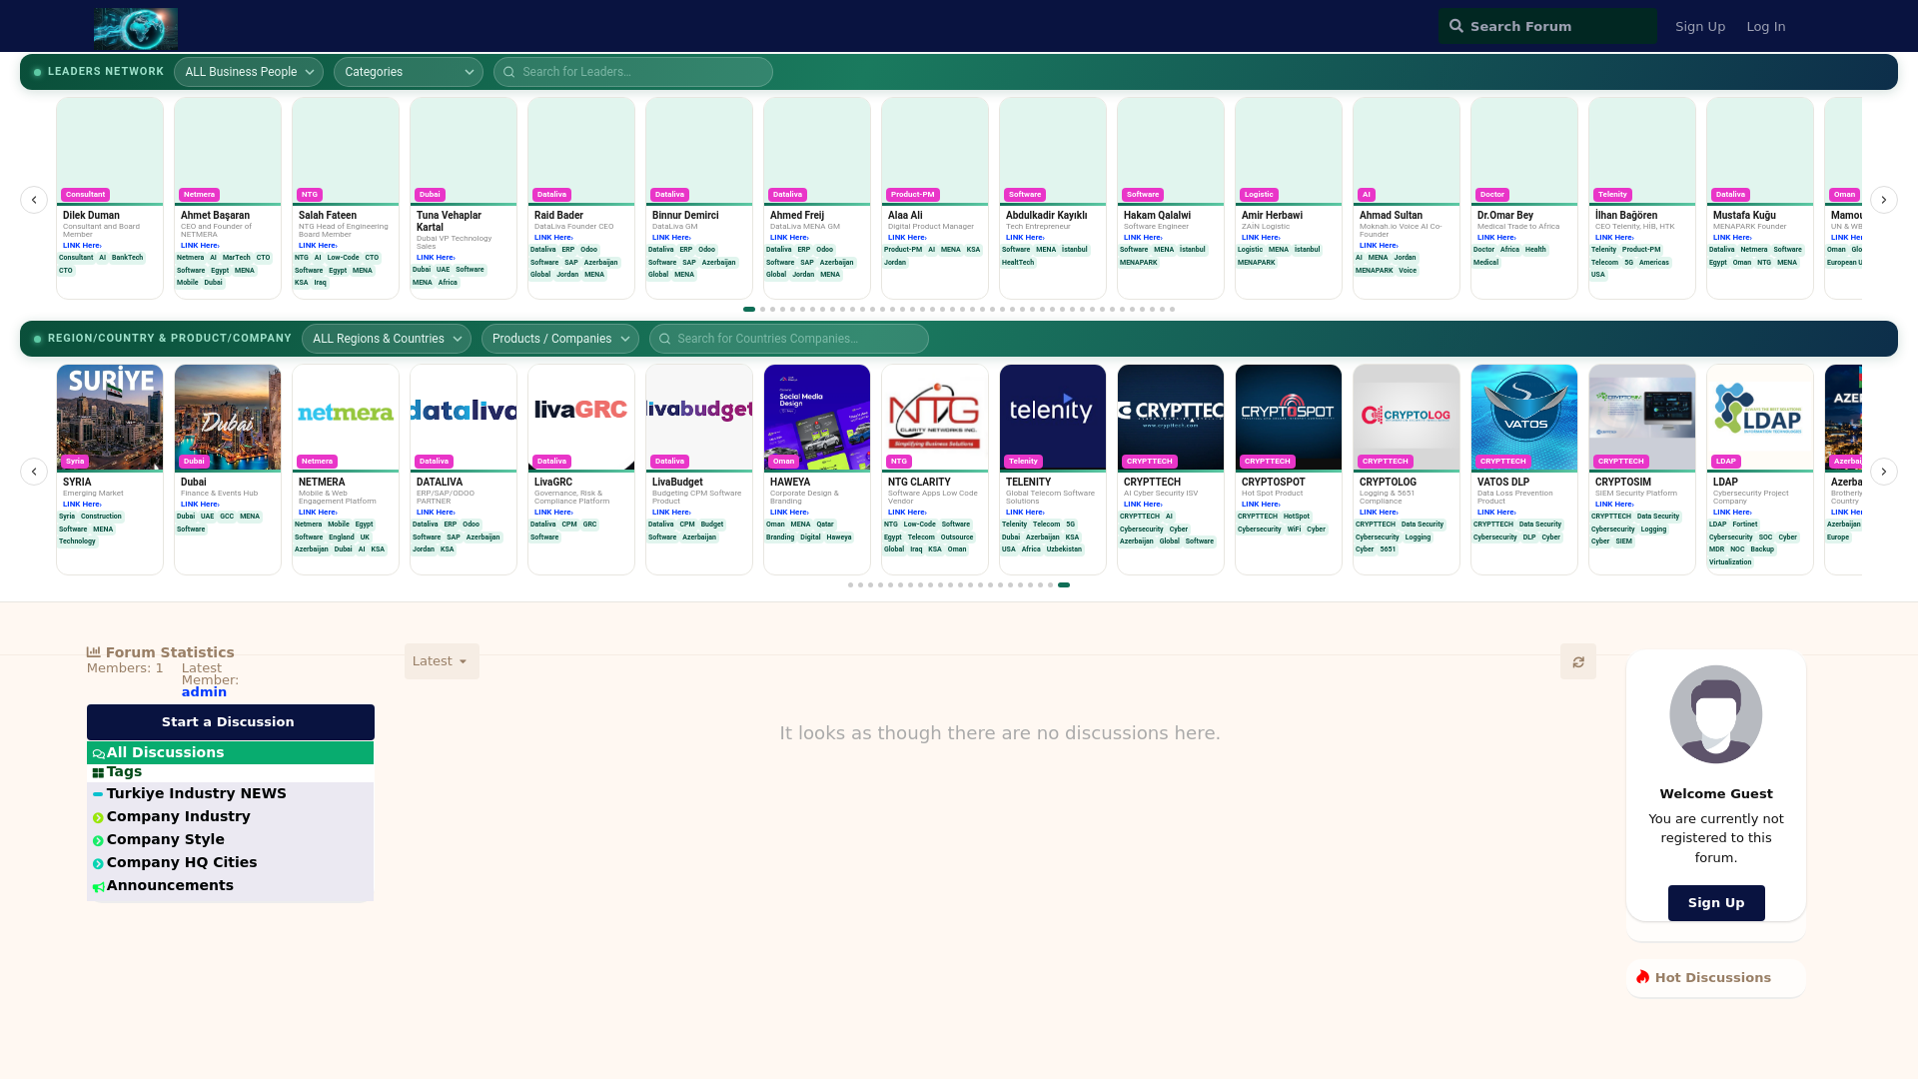Open the ALL Business People dropdown
Image resolution: width=1918 pixels, height=1079 pixels.
(x=249, y=72)
